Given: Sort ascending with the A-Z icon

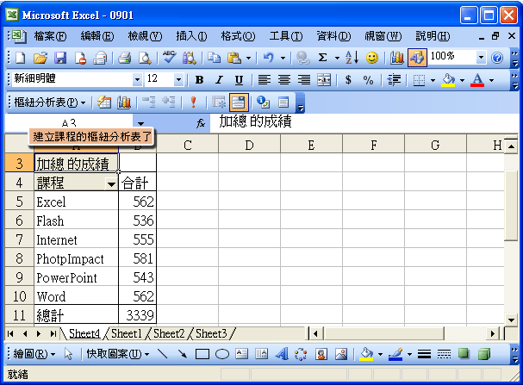Looking at the screenshot, I should click(x=352, y=58).
